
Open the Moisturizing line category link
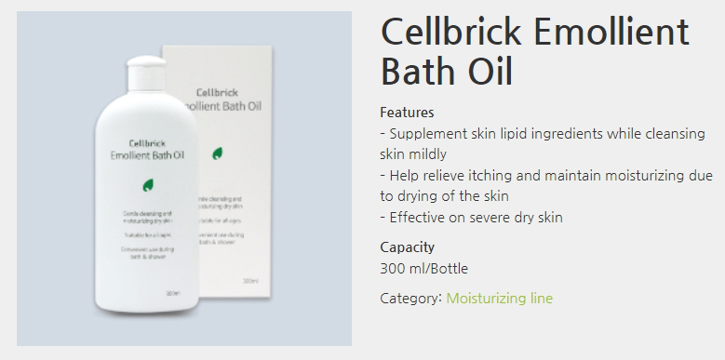(x=500, y=298)
